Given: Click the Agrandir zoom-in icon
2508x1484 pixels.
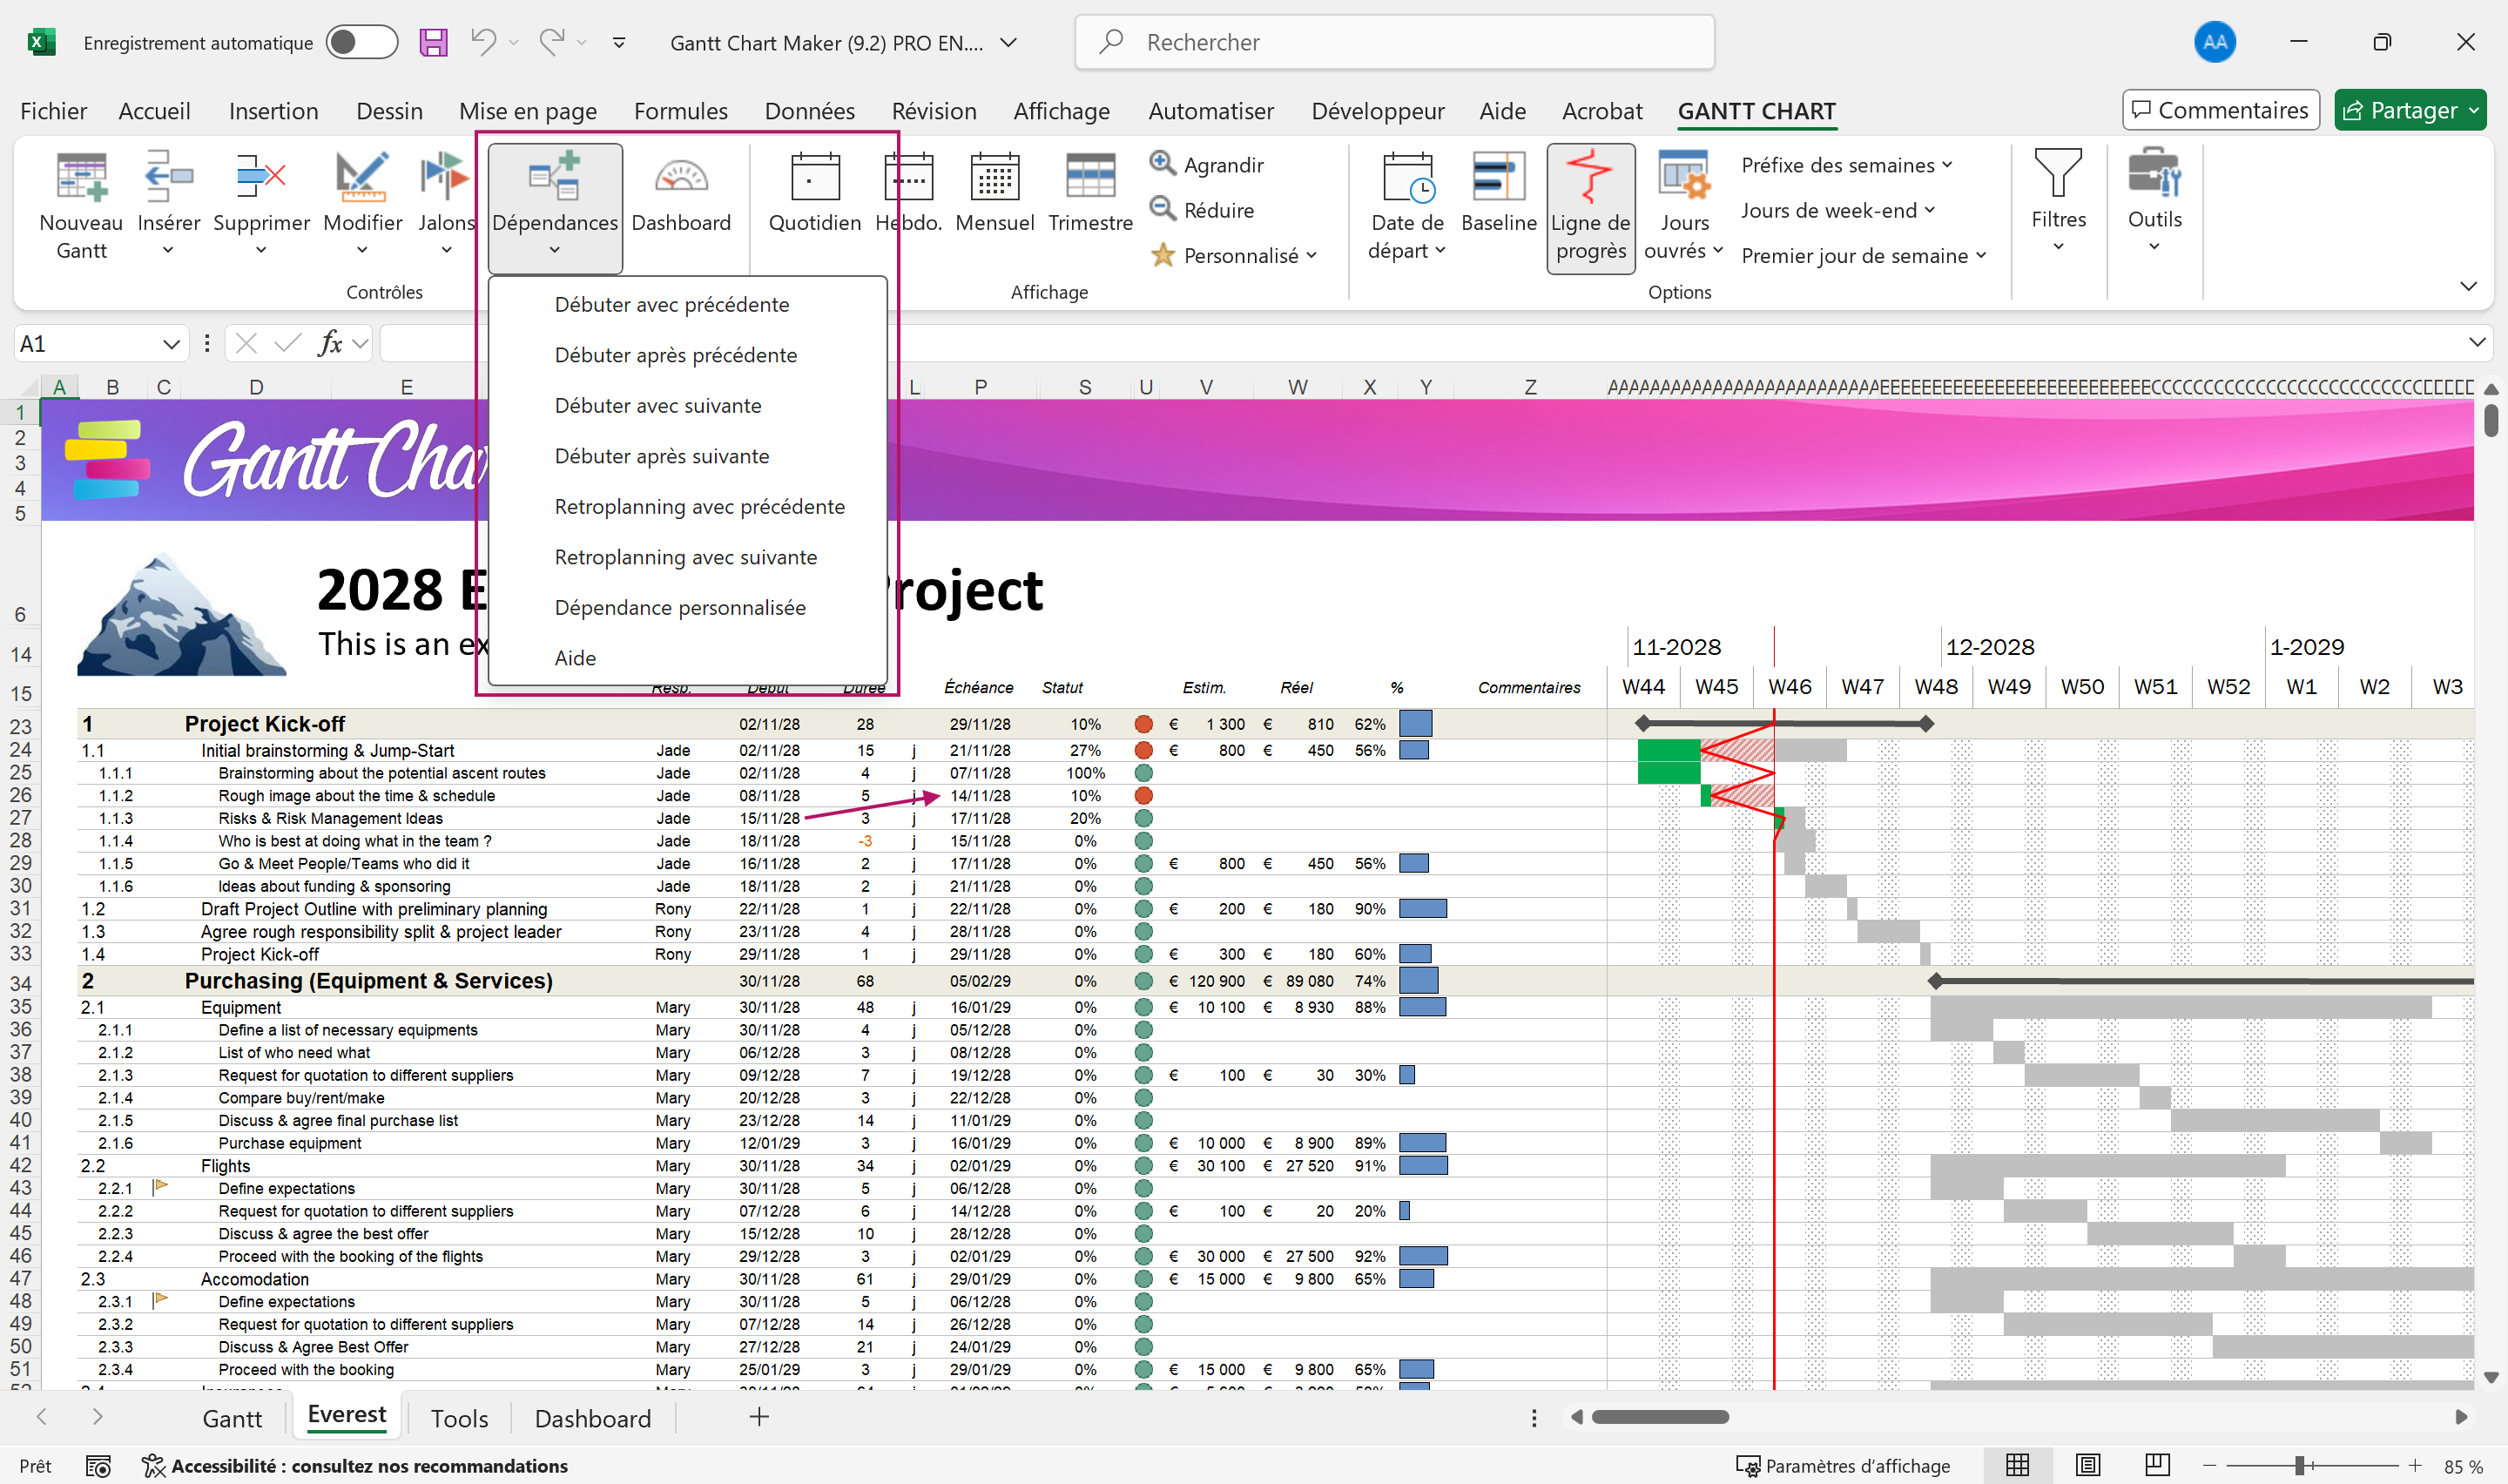Looking at the screenshot, I should pos(1162,163).
